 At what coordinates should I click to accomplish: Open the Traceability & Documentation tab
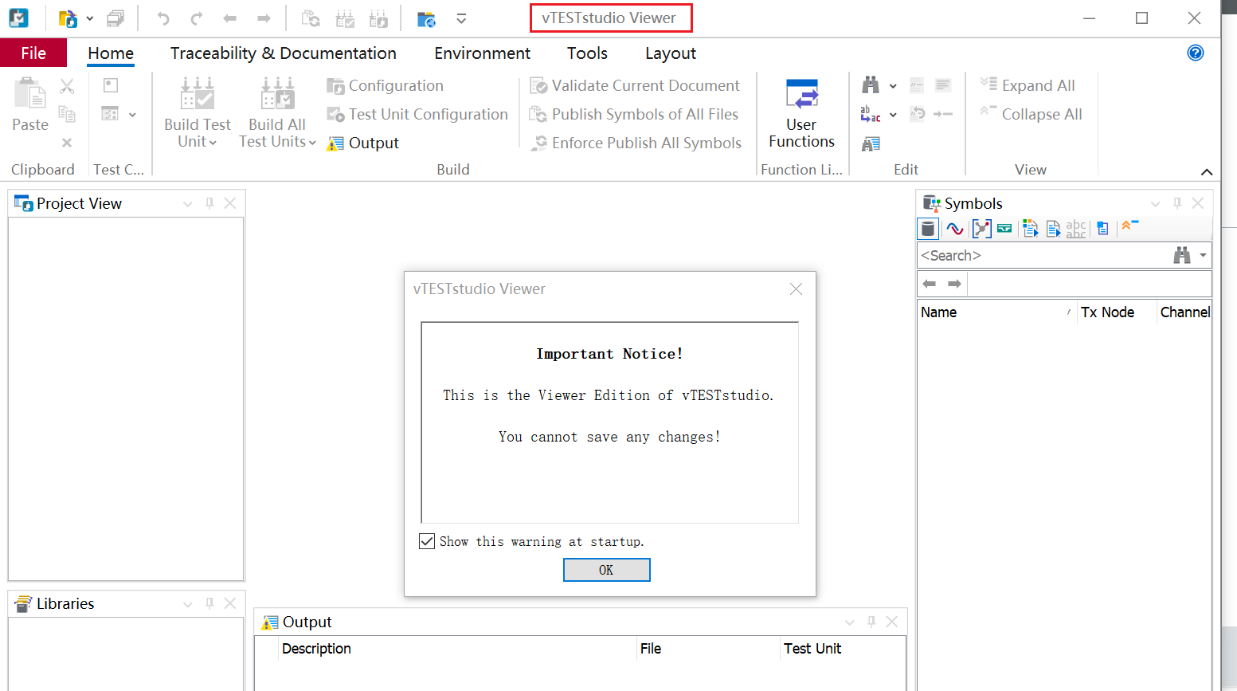[283, 53]
